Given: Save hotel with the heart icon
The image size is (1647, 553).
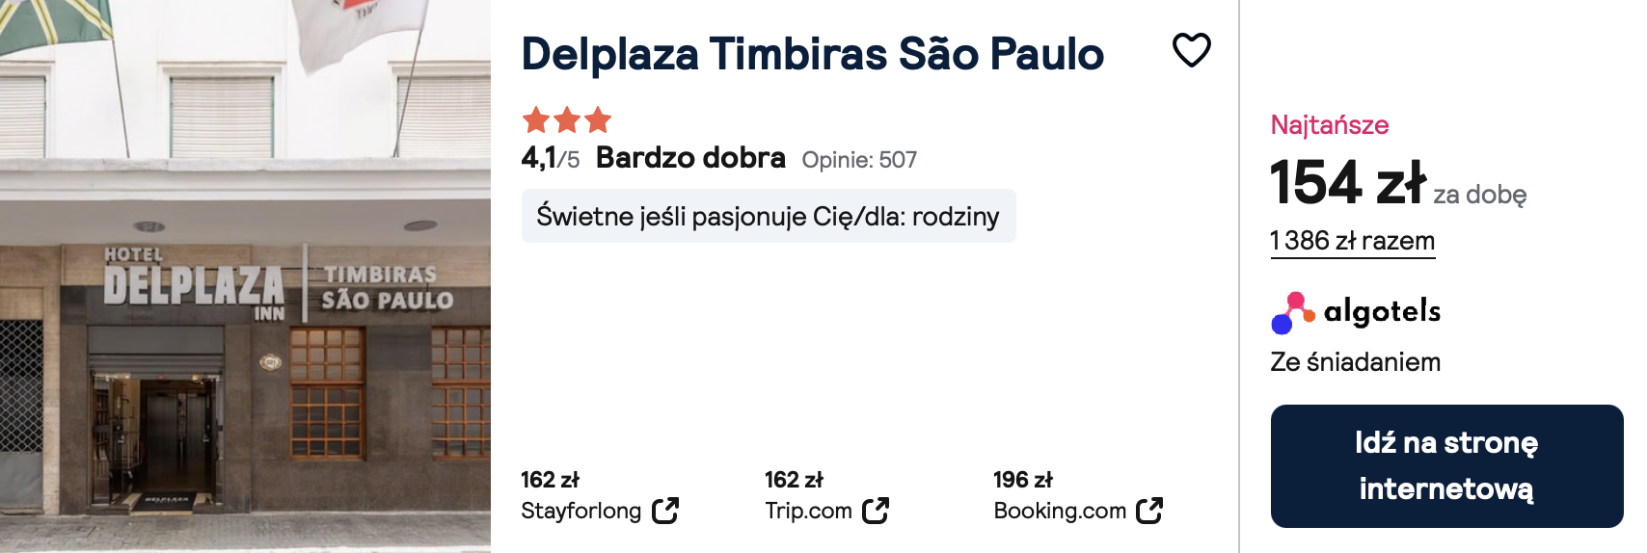Looking at the screenshot, I should [x=1191, y=50].
